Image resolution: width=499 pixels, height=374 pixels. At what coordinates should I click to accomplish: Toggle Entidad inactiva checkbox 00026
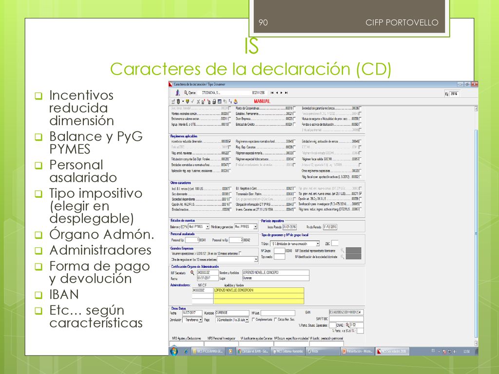[230, 209]
